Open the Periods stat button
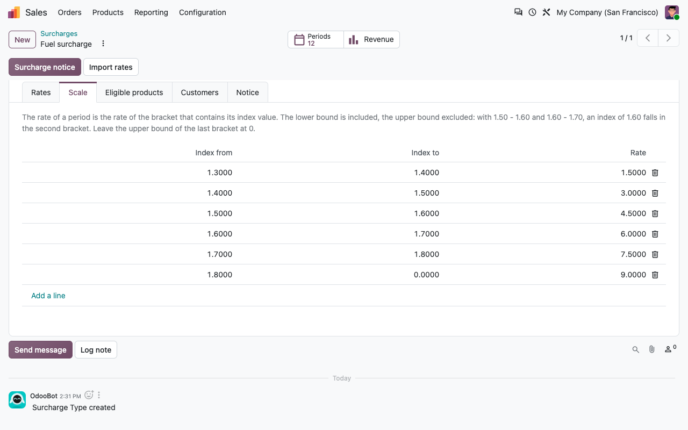 pyautogui.click(x=316, y=40)
